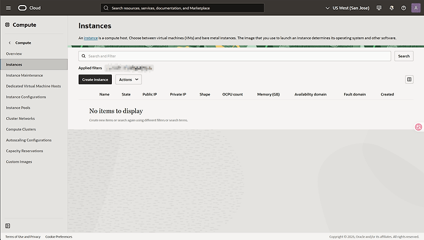
Task: Click the Oracle Cloud logo
Action: click(29, 8)
